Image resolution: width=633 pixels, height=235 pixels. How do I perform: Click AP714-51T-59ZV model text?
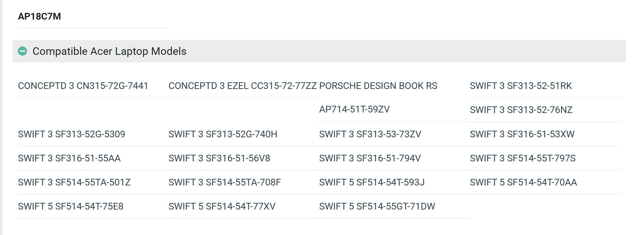pyautogui.click(x=354, y=109)
